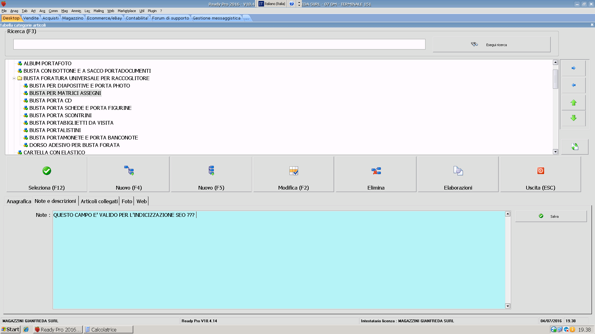Open the Magazzino workspace tab
Image resolution: width=595 pixels, height=334 pixels.
coord(73,18)
